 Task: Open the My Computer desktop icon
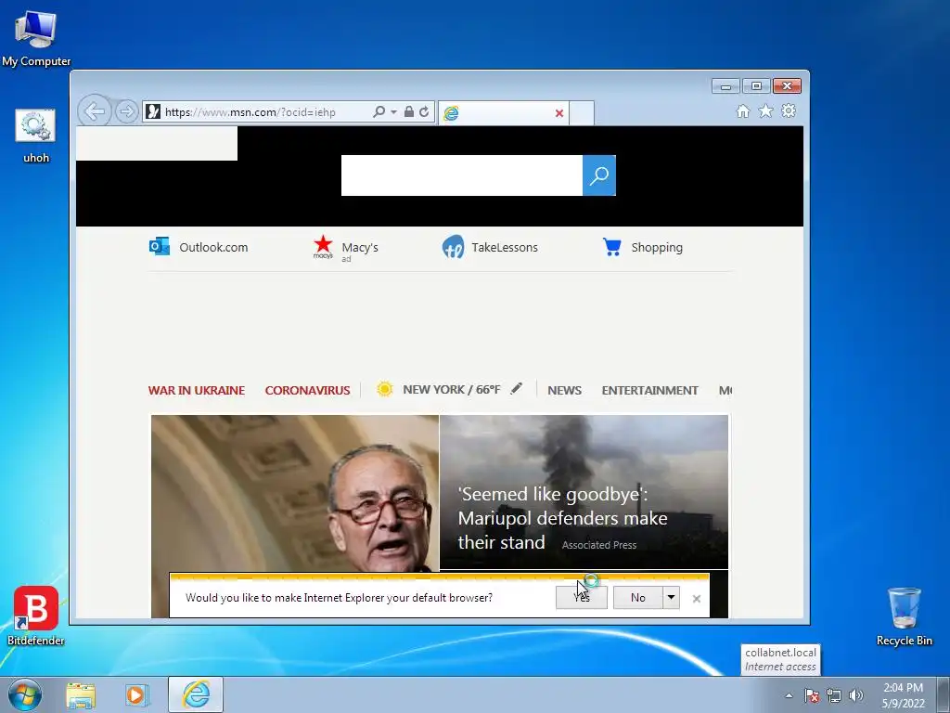click(36, 37)
